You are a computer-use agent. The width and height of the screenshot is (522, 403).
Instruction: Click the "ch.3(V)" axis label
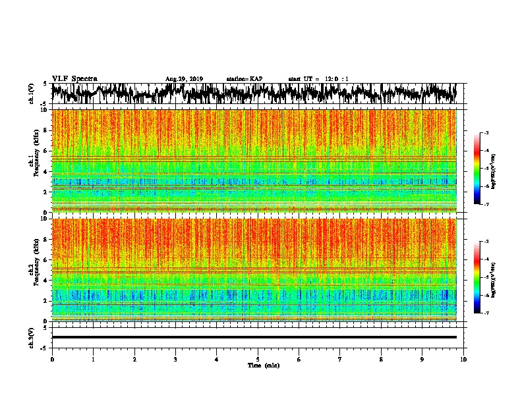[31, 338]
